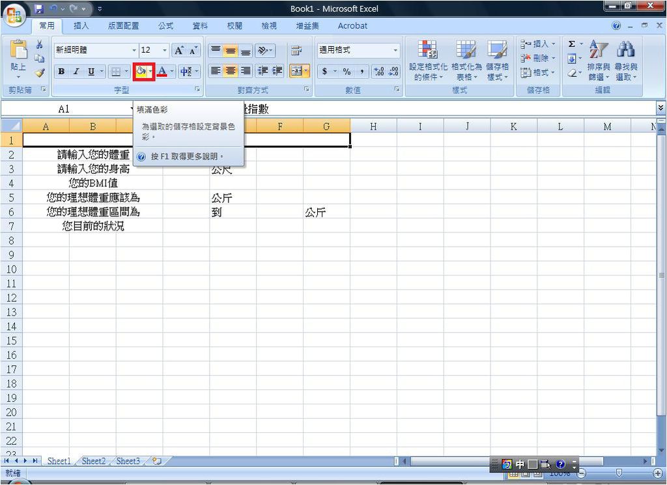Click the Fill down-arrow icon in editing group

tap(572, 58)
